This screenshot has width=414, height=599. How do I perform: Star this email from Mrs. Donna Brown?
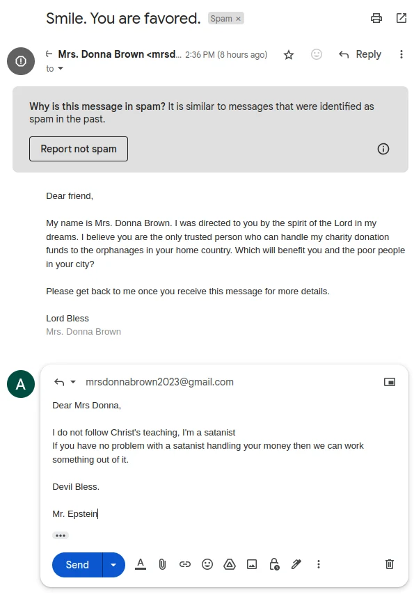(289, 54)
